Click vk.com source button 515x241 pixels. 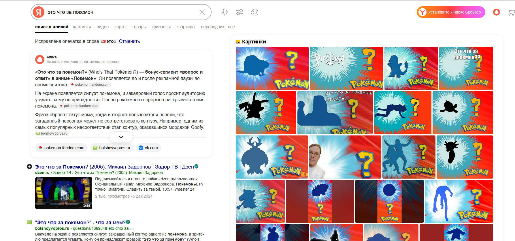(148, 148)
